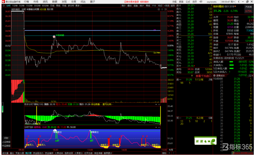Open the 发现 menu
Screen dimensions: 255x155
pos(64,2)
